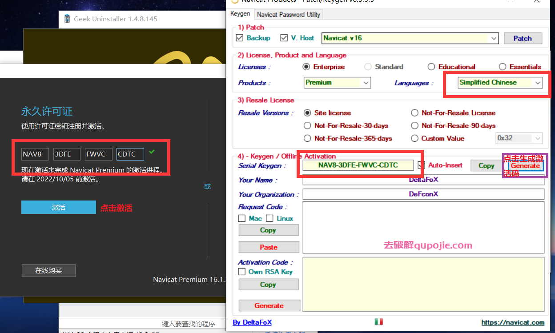Click Generate below the Activation Code section
This screenshot has height=333, width=555.
(x=269, y=305)
